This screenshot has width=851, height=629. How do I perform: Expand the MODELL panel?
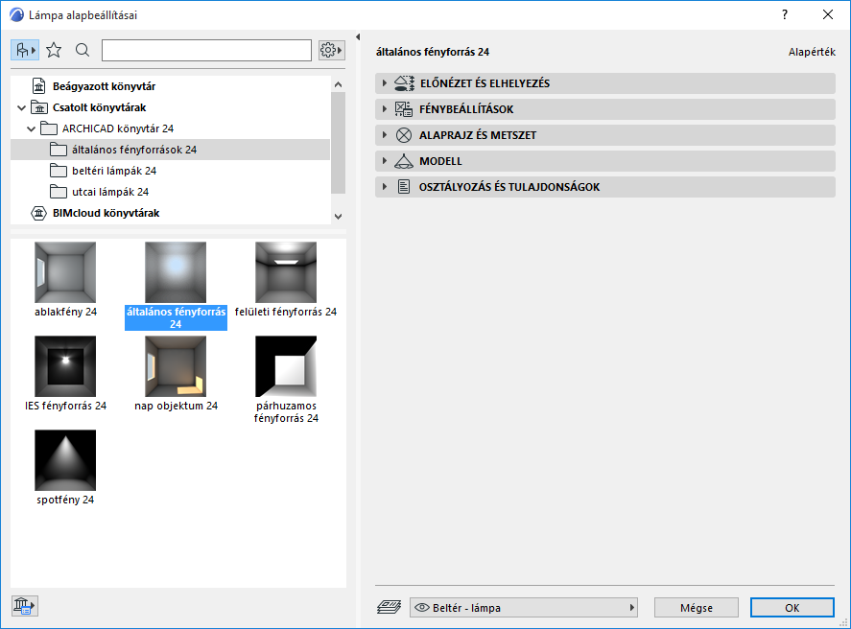[604, 161]
